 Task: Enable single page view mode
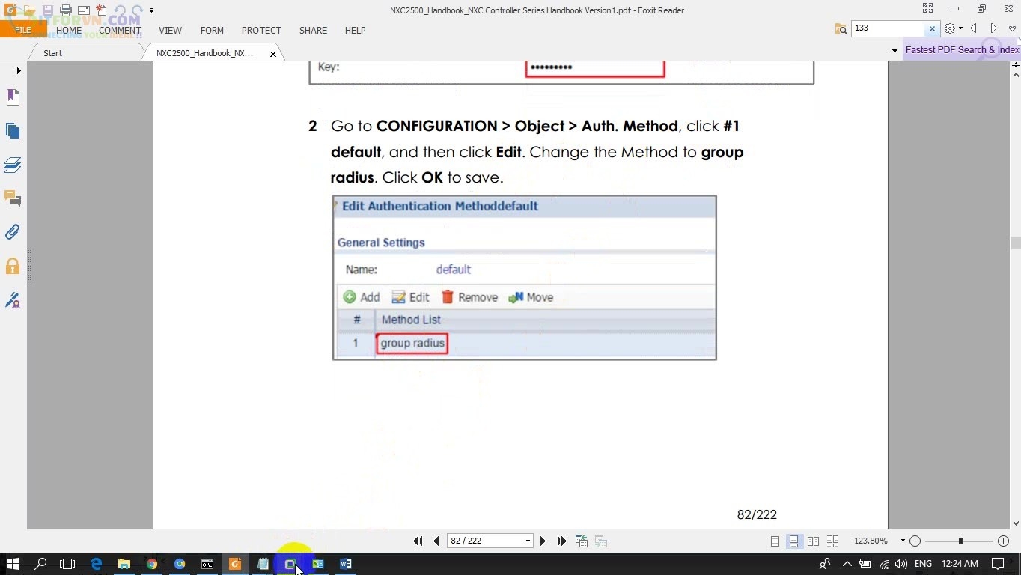click(775, 541)
